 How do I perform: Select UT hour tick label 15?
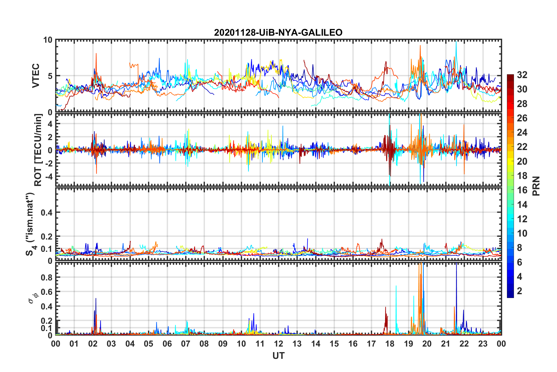334,344
